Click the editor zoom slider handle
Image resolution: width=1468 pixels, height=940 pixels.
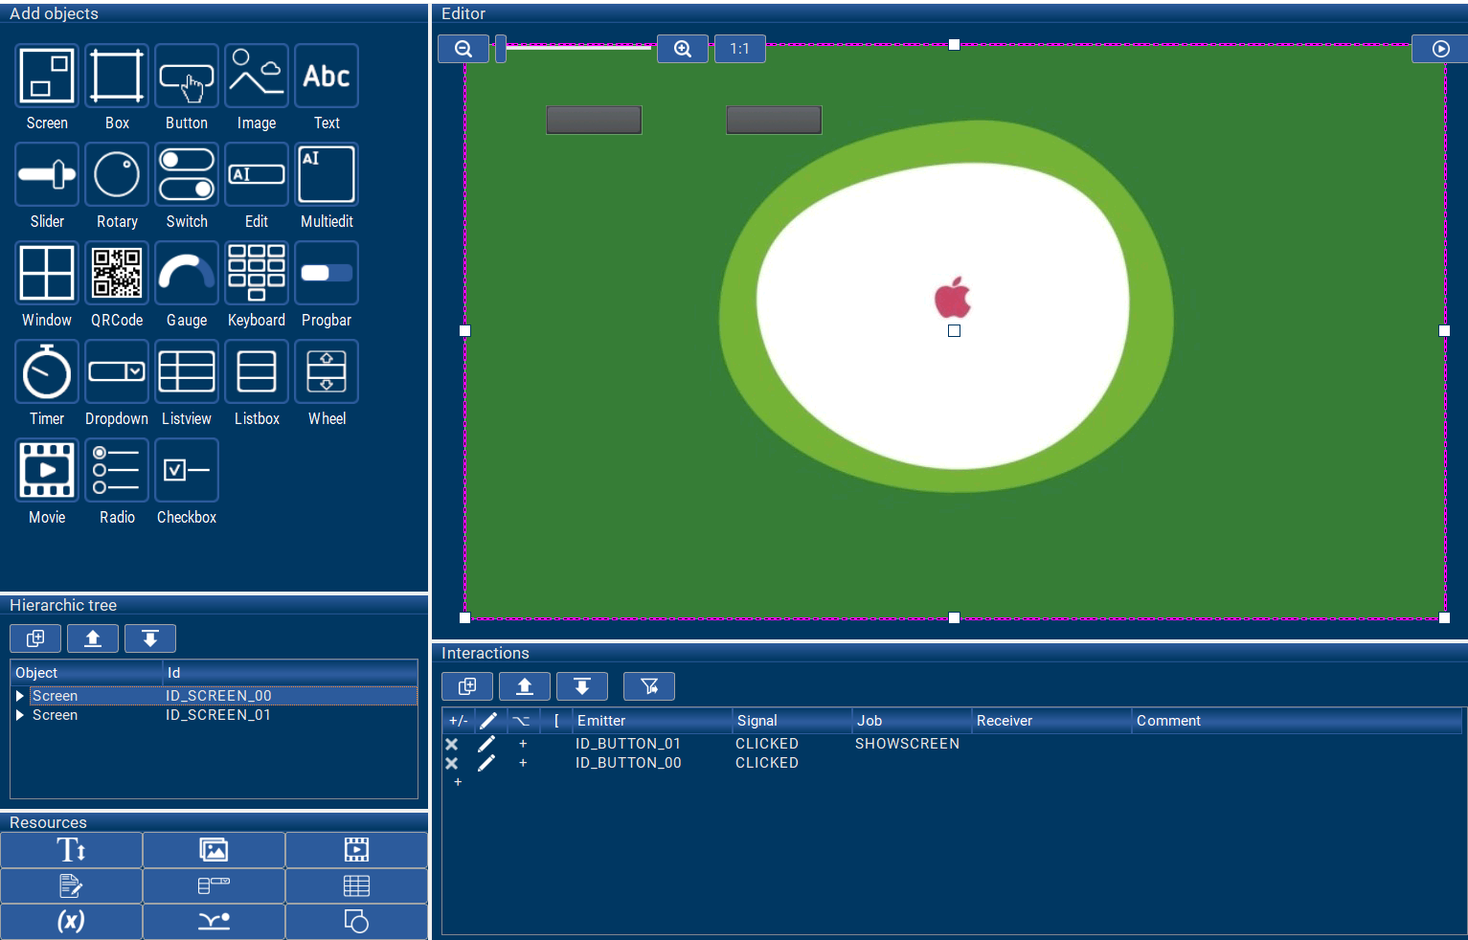(x=501, y=49)
